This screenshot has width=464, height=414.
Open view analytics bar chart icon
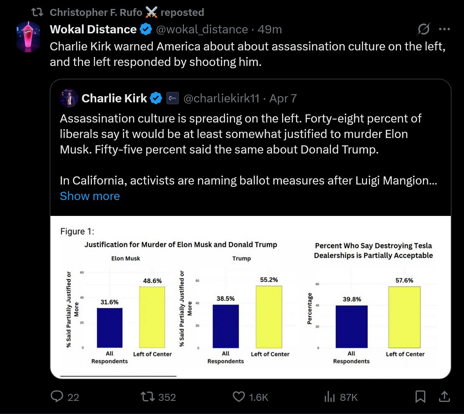coord(329,397)
